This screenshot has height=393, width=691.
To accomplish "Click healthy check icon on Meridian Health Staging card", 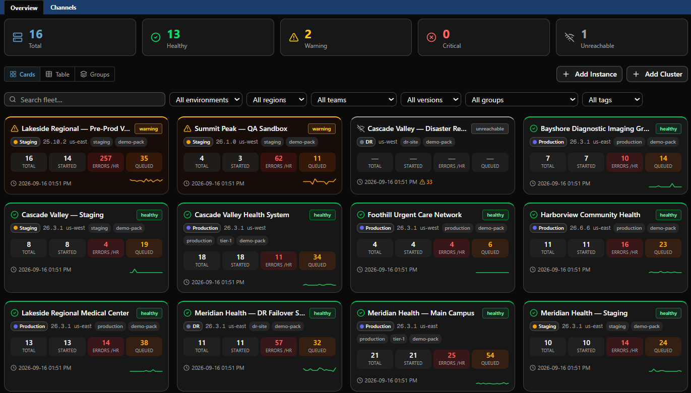I will click(534, 313).
